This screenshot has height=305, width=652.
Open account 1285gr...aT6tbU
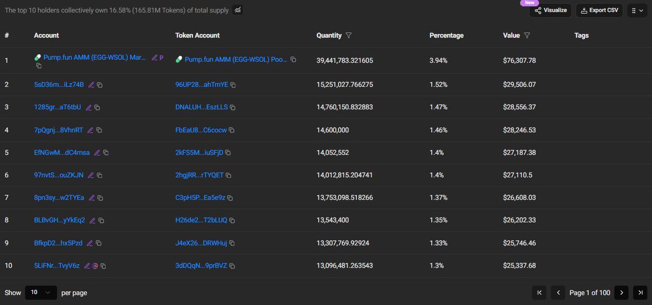[58, 107]
